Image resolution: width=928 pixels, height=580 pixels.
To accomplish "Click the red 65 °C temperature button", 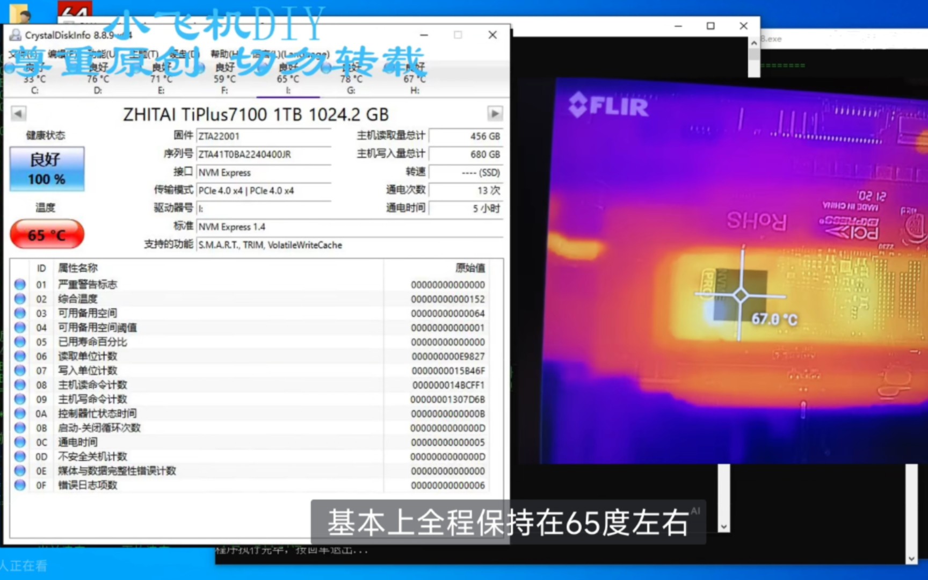I will coord(47,235).
